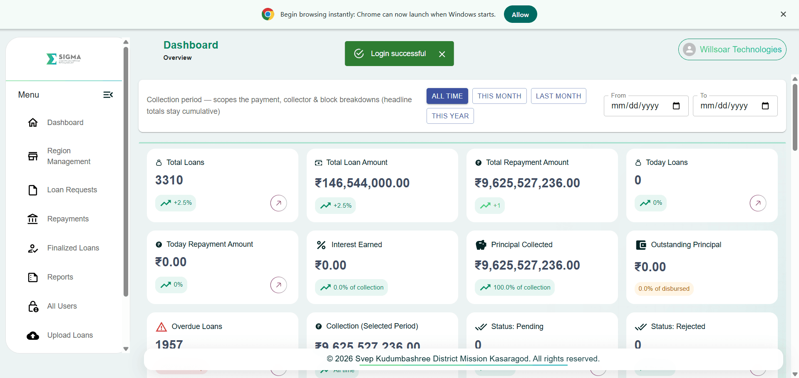Click the main page scrollbar thumb

tap(795, 117)
